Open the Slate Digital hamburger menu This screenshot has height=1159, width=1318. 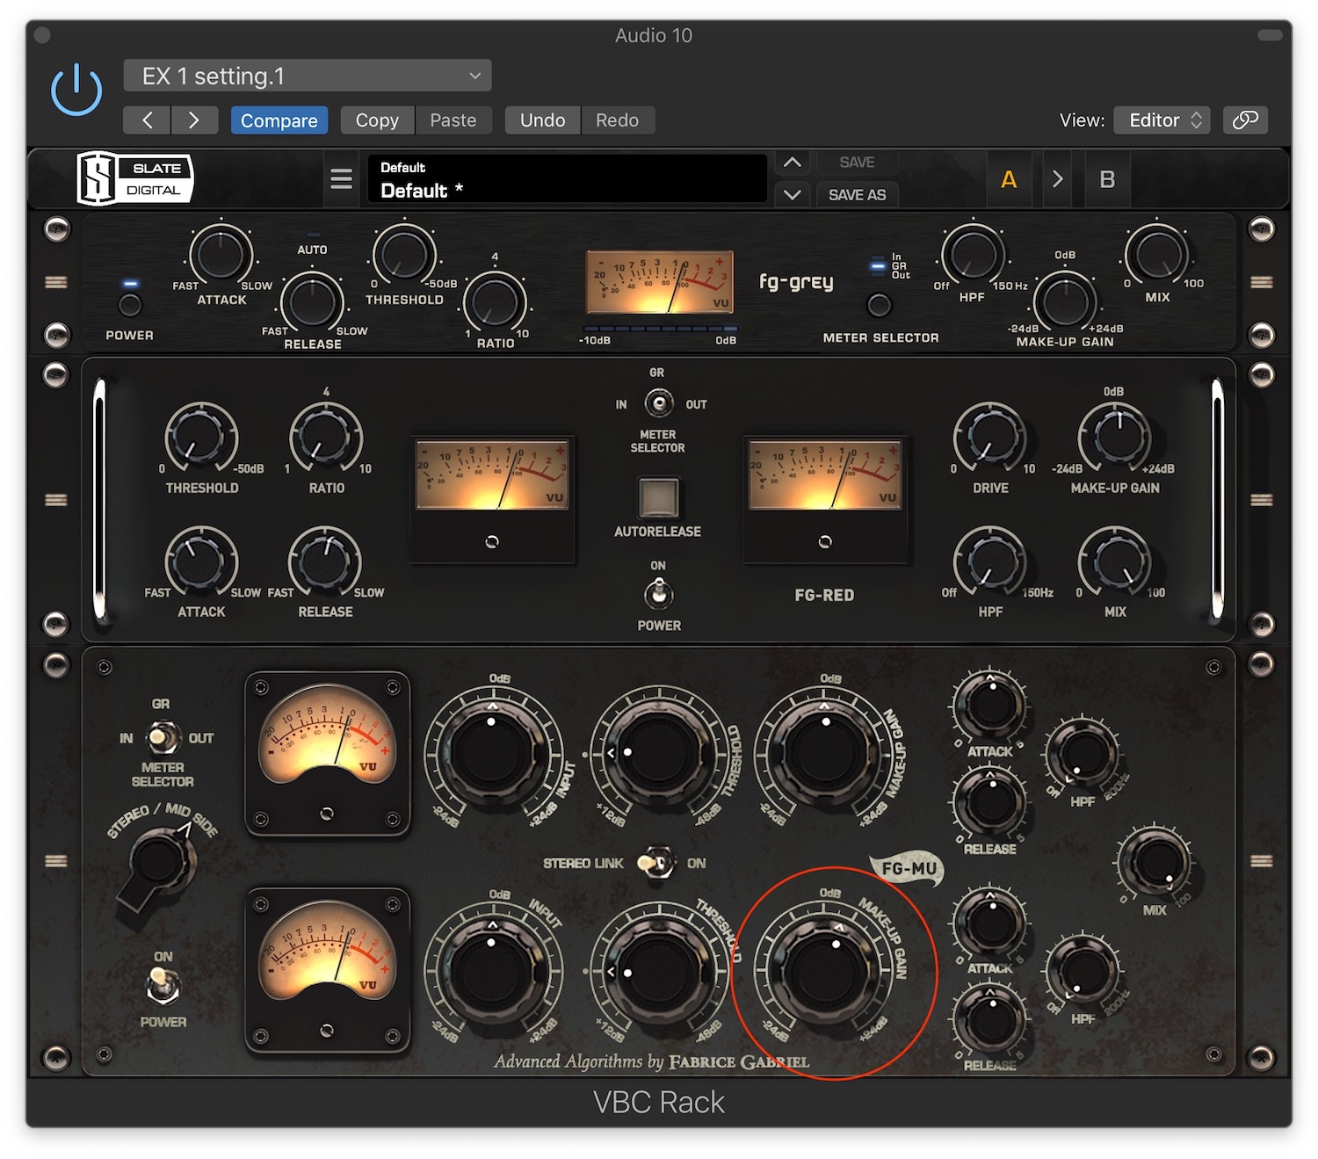(x=341, y=179)
